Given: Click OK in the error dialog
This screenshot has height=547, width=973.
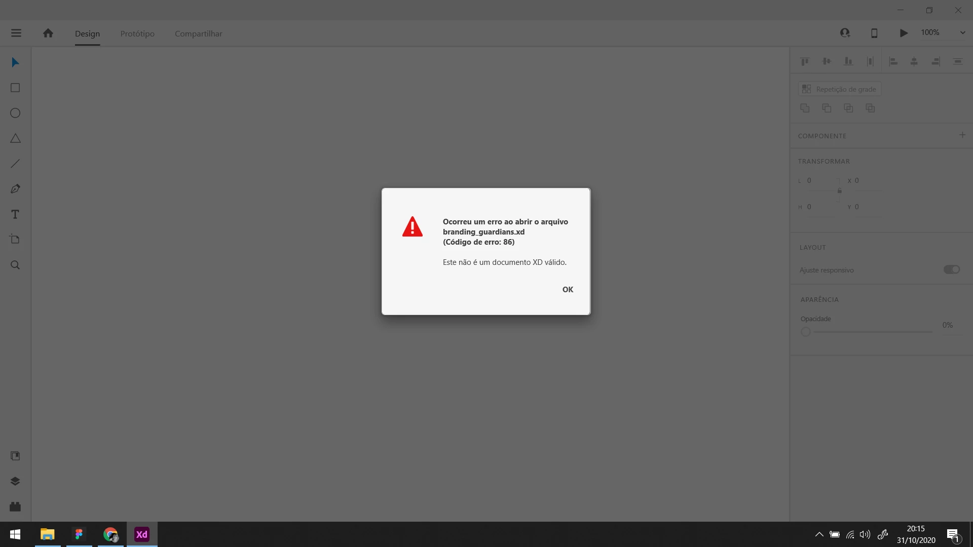Looking at the screenshot, I should pyautogui.click(x=568, y=290).
